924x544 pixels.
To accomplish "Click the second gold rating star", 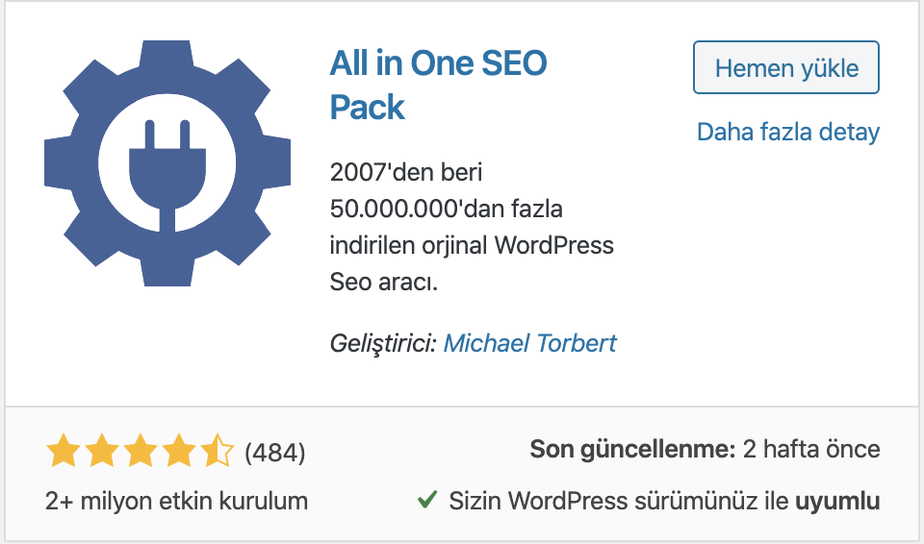I will pyautogui.click(x=102, y=451).
